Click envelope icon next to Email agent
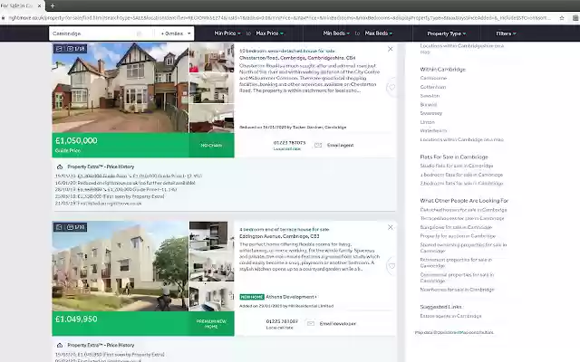Image resolution: width=580 pixels, height=362 pixels. click(318, 145)
